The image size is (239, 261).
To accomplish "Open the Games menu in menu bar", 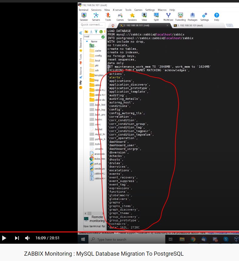I will [x=138, y=10].
